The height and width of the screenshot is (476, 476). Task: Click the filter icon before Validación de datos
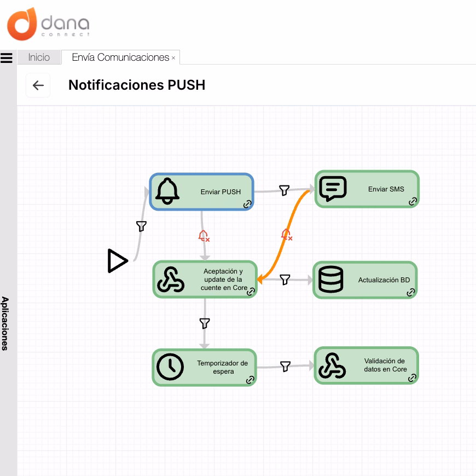click(x=286, y=367)
